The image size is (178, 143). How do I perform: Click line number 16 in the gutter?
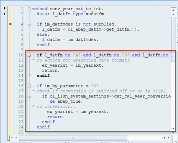[x=21, y=86]
